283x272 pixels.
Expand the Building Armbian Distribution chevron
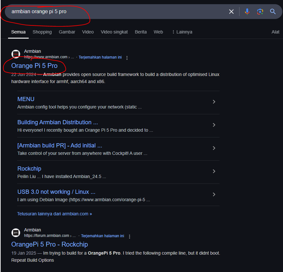(x=214, y=125)
